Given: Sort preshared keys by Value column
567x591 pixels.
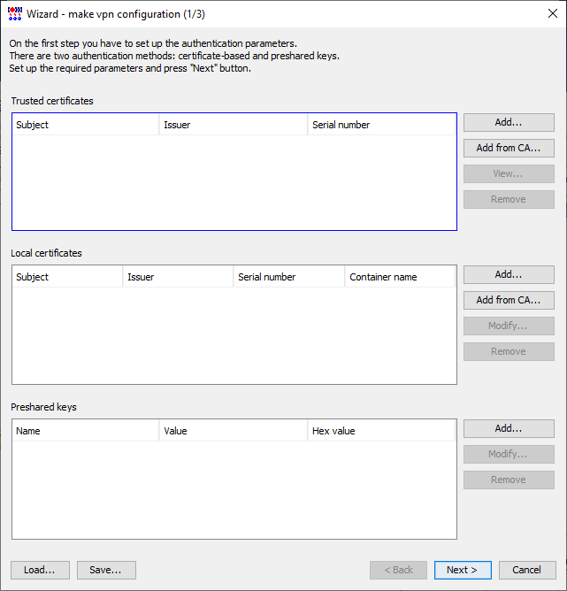Looking at the screenshot, I should (234, 431).
